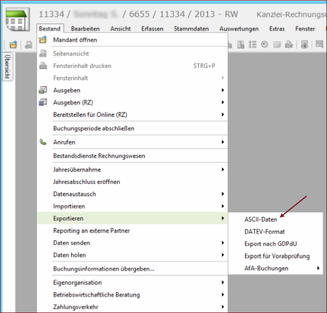
Task: Click the printer icon beside Ausgeben
Action: [44, 91]
